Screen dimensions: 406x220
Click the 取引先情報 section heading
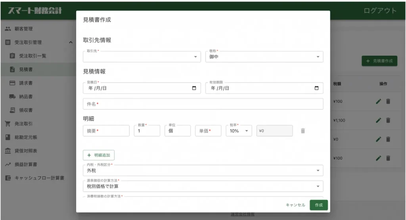click(97, 40)
